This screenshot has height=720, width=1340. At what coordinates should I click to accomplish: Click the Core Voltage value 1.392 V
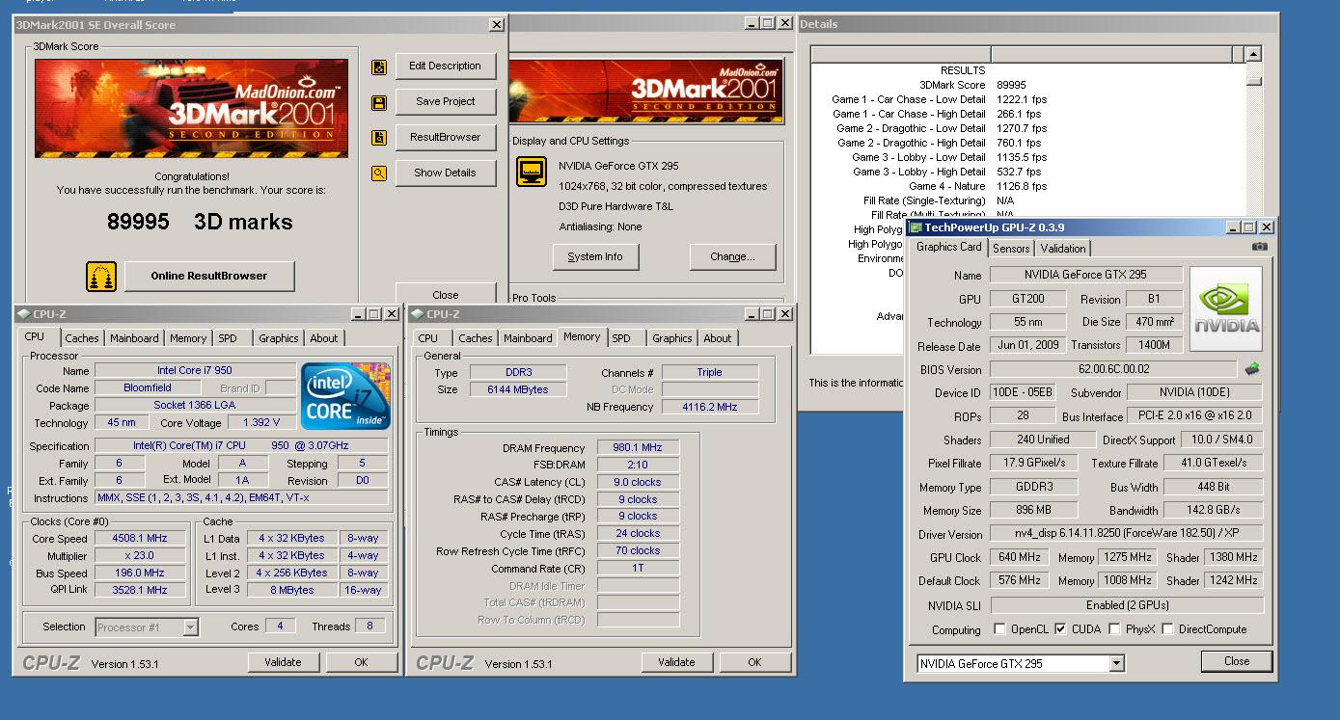[261, 423]
